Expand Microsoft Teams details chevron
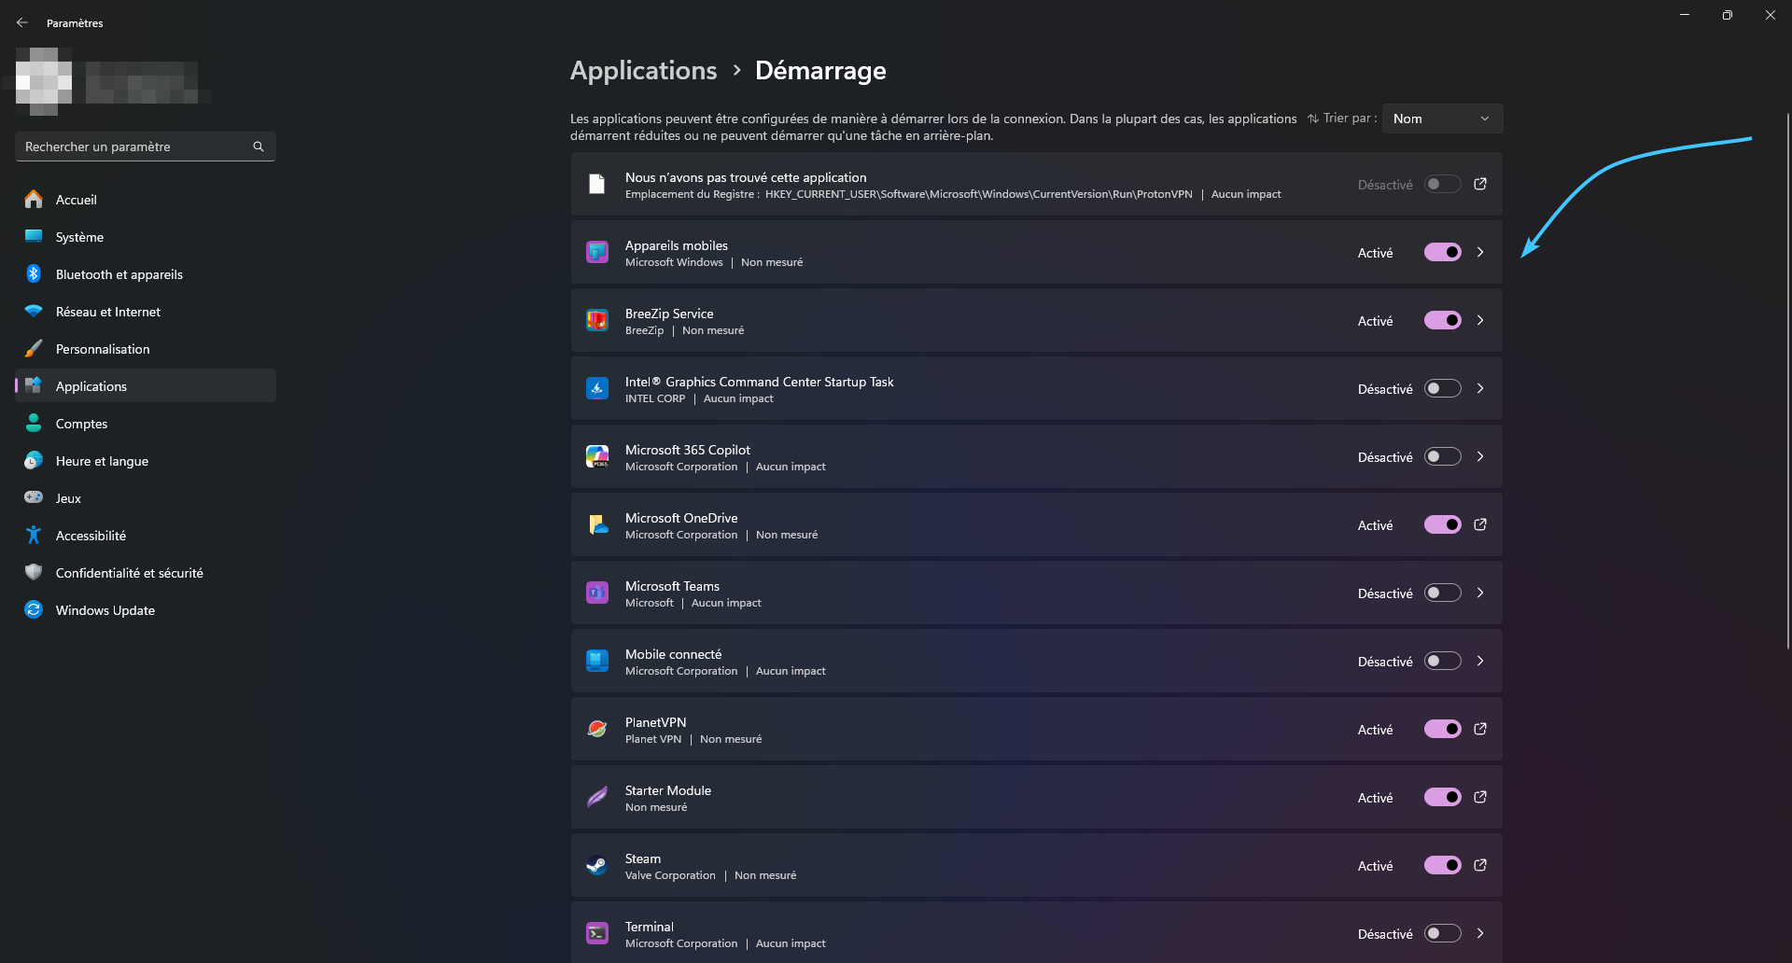1792x963 pixels. [x=1480, y=593]
